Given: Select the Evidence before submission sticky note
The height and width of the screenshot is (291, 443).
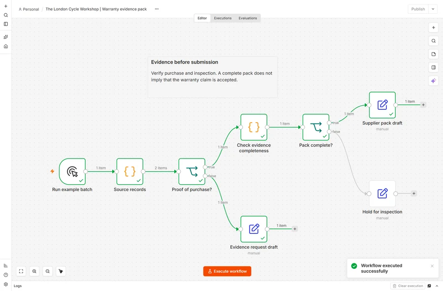Looking at the screenshot, I should point(213,77).
